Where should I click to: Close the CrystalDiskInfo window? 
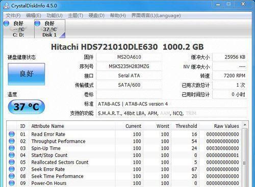coord(243,5)
